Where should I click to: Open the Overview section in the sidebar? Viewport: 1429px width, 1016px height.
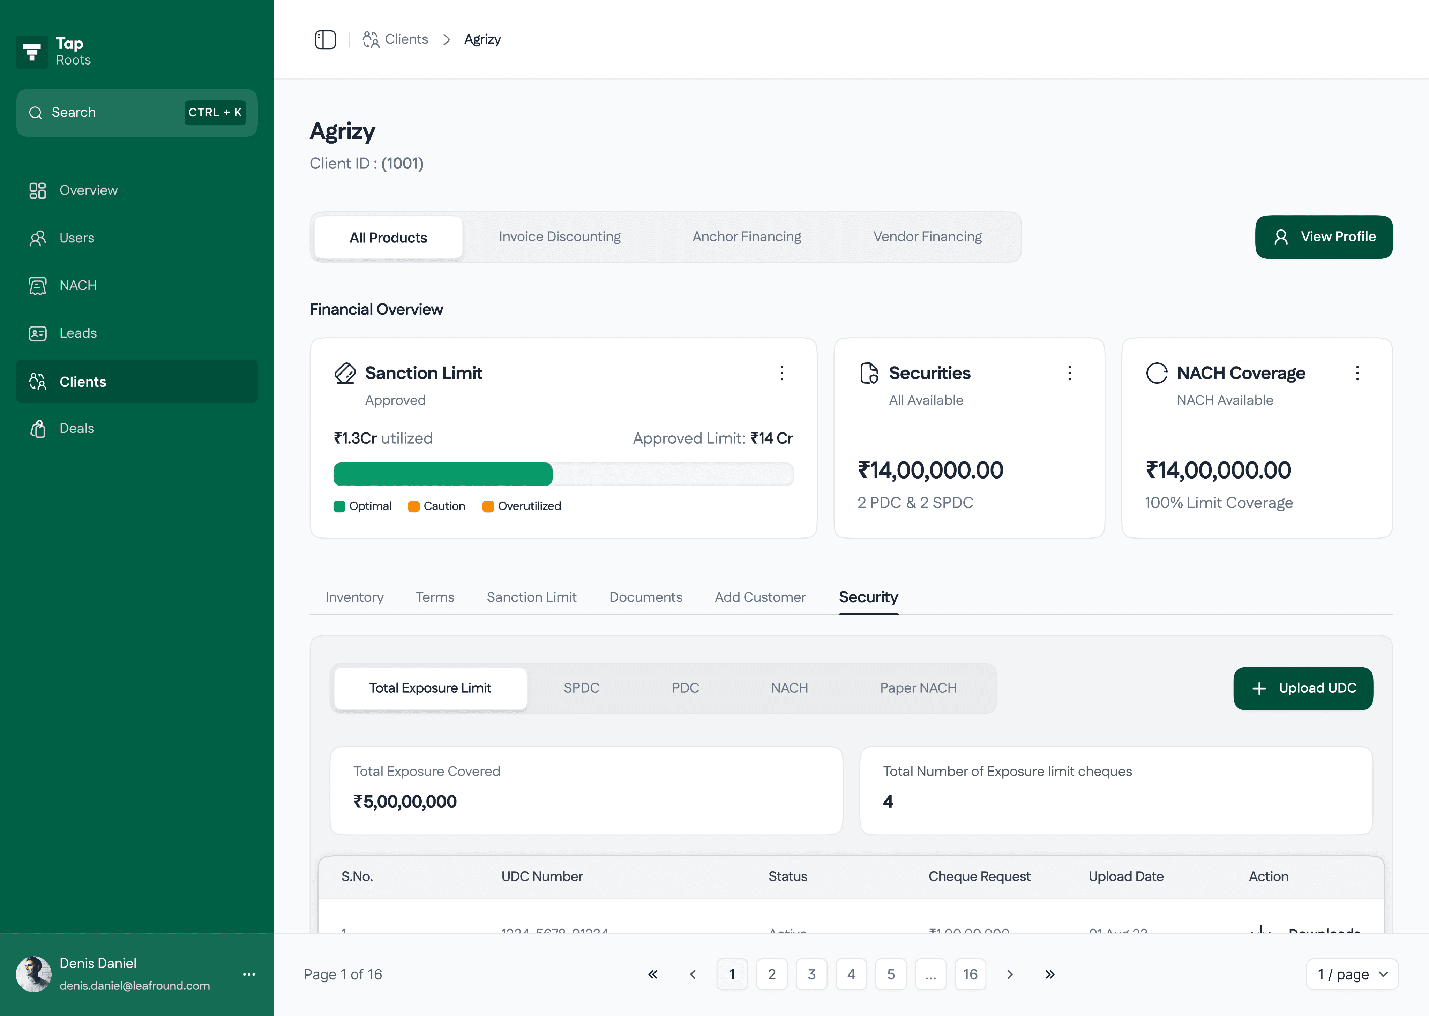(x=88, y=190)
